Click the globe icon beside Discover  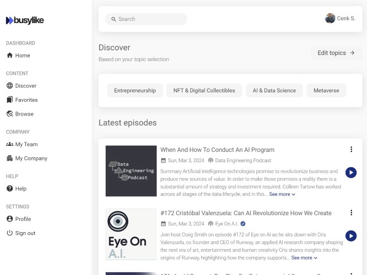pos(9,86)
